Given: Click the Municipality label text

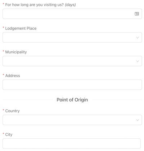Looking at the screenshot, I should coord(16,52).
